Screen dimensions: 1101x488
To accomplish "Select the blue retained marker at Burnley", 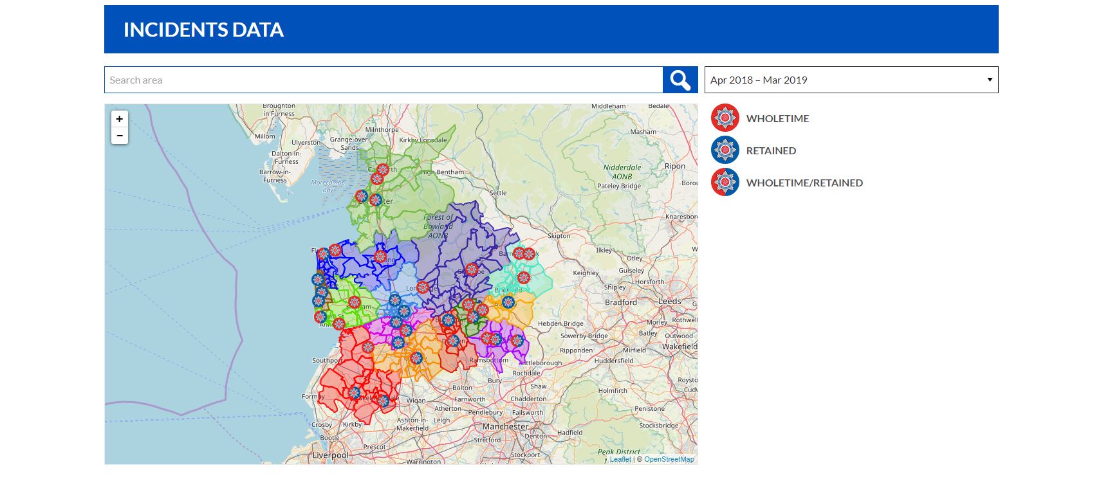I will (508, 302).
